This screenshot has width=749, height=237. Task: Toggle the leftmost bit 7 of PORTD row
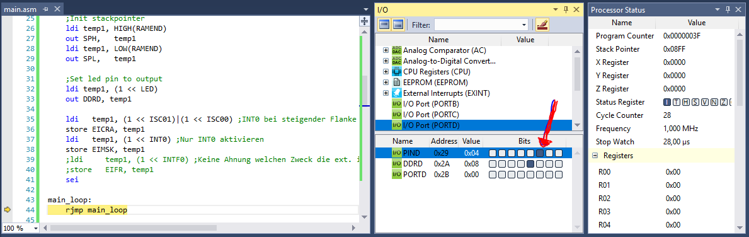[x=492, y=175]
